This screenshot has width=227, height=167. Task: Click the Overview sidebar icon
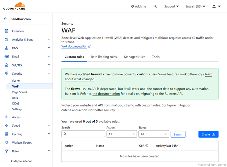(x=6, y=31)
